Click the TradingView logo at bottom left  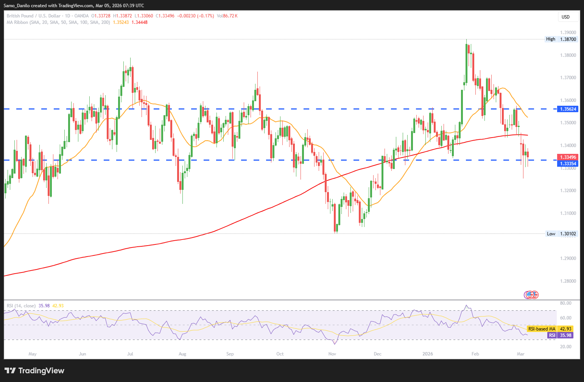tap(34, 371)
